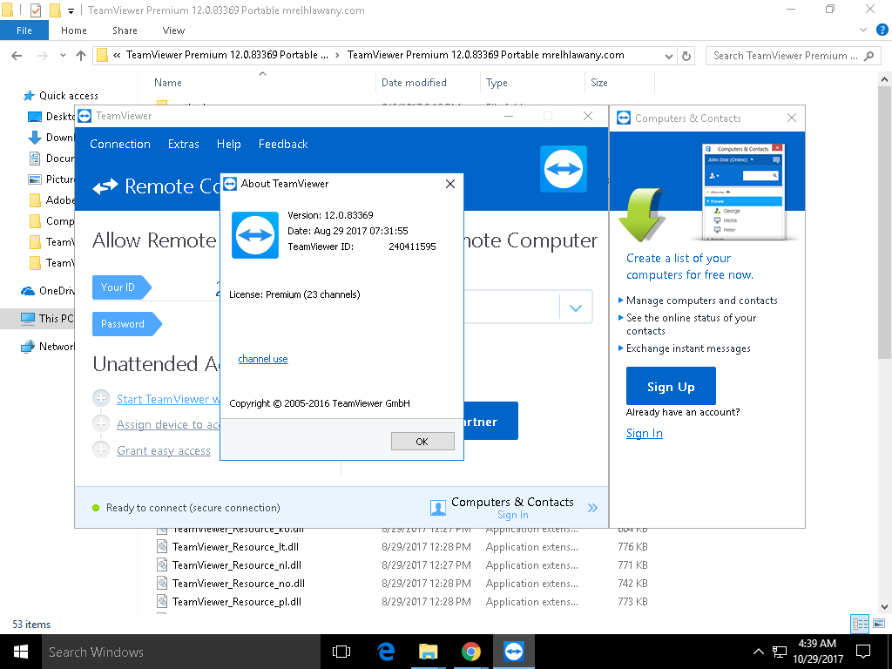Image resolution: width=892 pixels, height=669 pixels.
Task: Open the Action Center notification icon
Action: 862,652
